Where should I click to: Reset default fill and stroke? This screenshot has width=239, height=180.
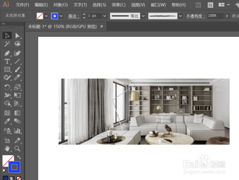4,171
